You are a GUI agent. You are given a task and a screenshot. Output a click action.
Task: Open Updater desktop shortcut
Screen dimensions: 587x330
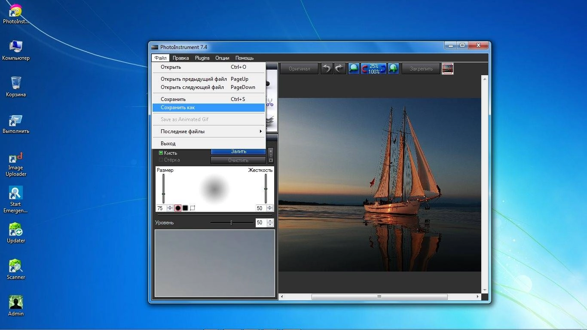click(x=16, y=233)
